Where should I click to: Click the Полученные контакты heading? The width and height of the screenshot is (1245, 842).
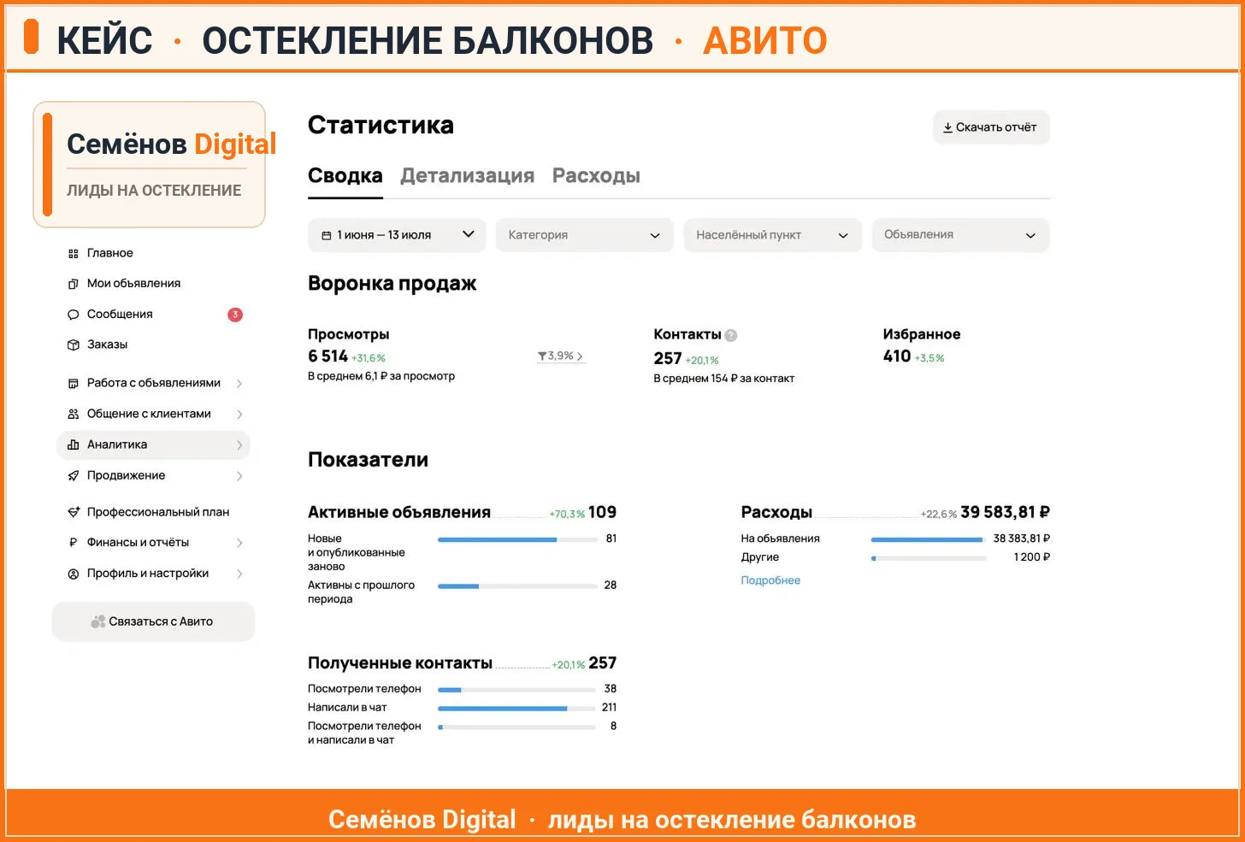point(400,663)
